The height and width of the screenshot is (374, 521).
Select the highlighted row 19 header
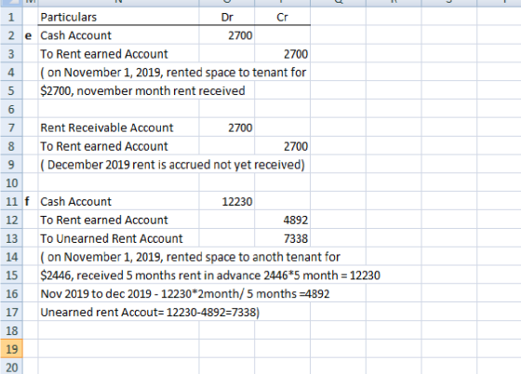click(11, 349)
